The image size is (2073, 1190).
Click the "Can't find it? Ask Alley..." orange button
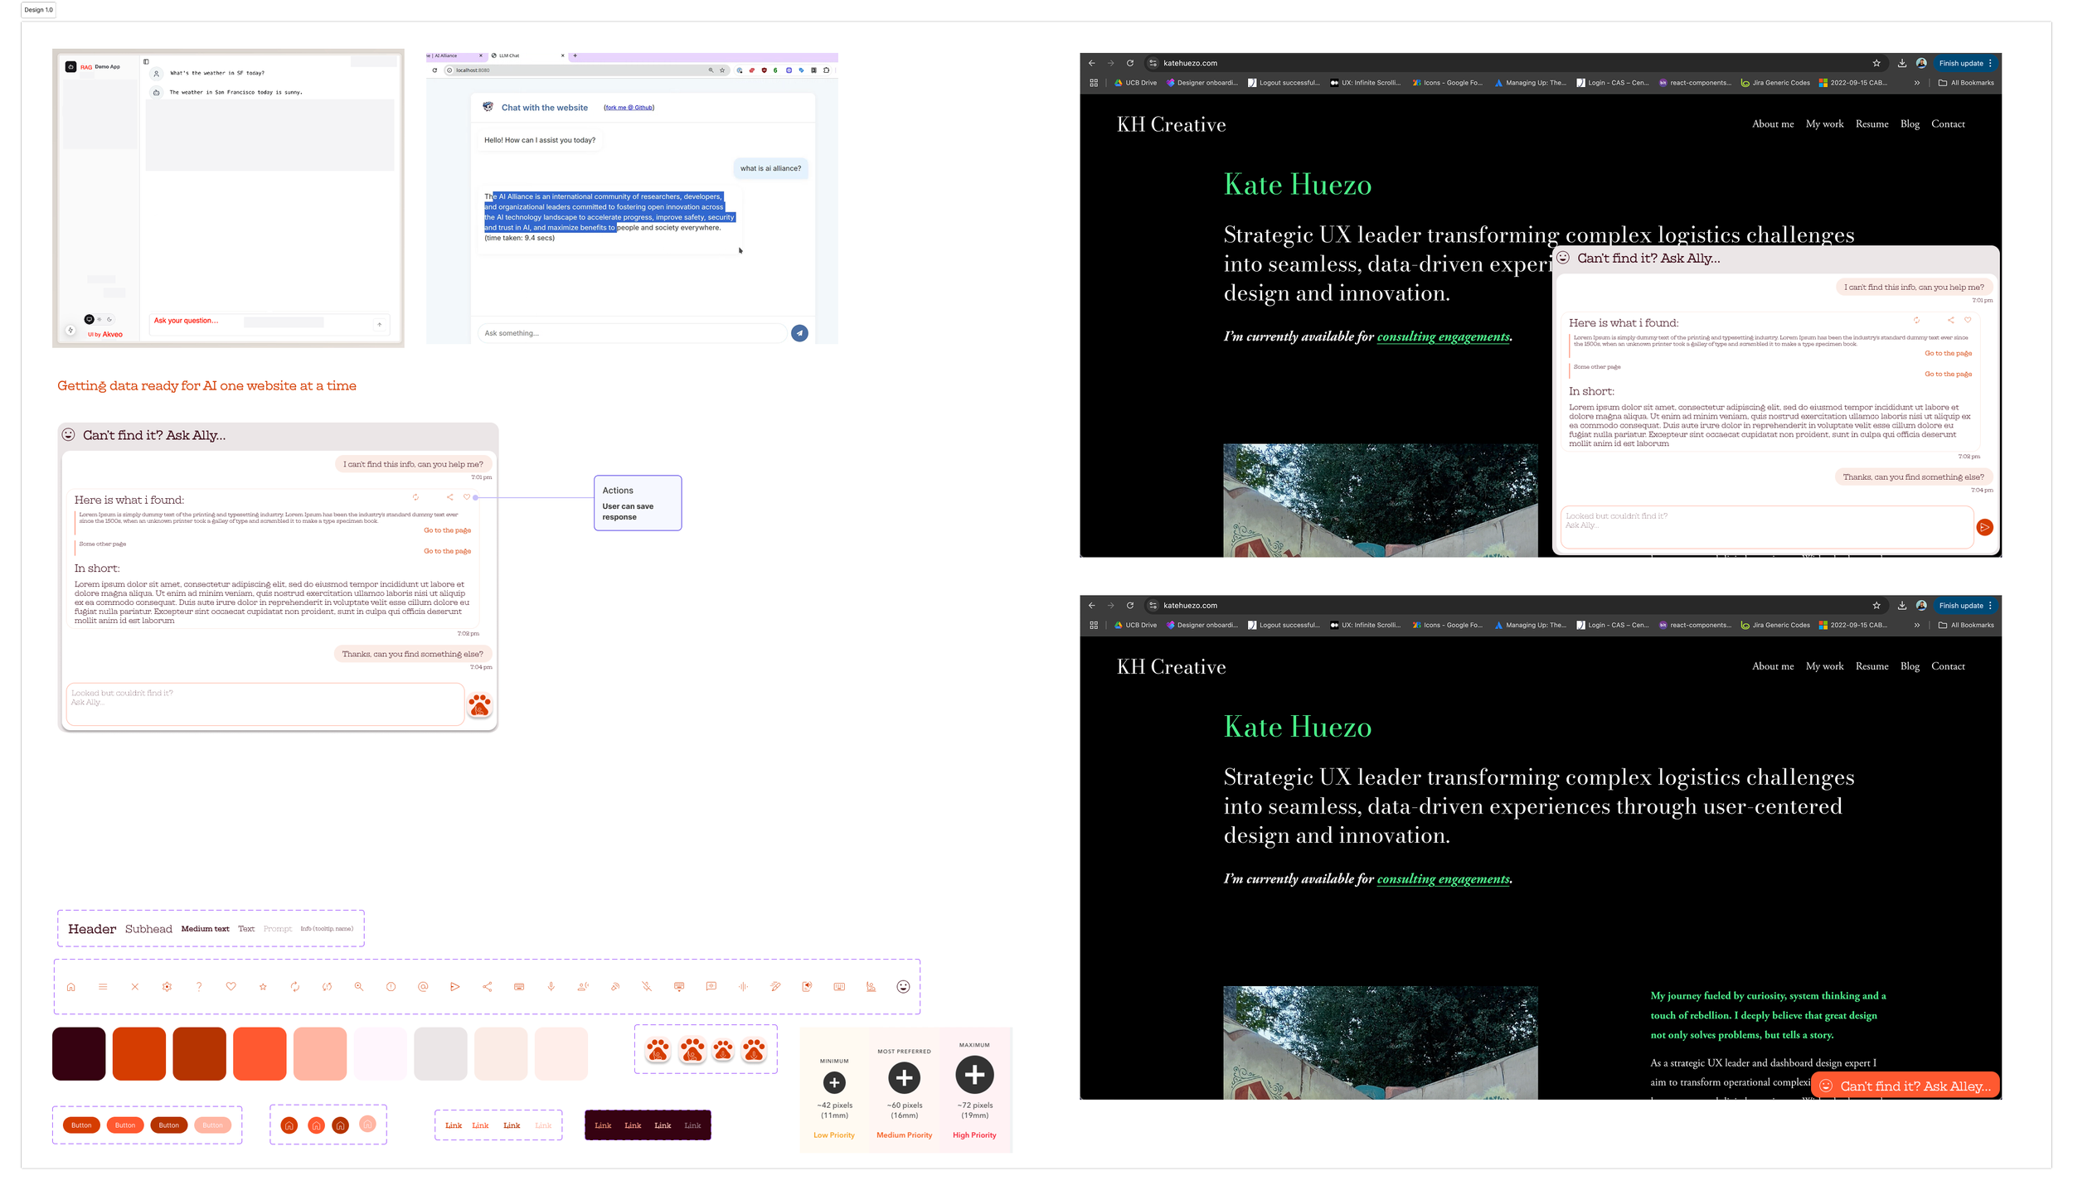click(1906, 1086)
